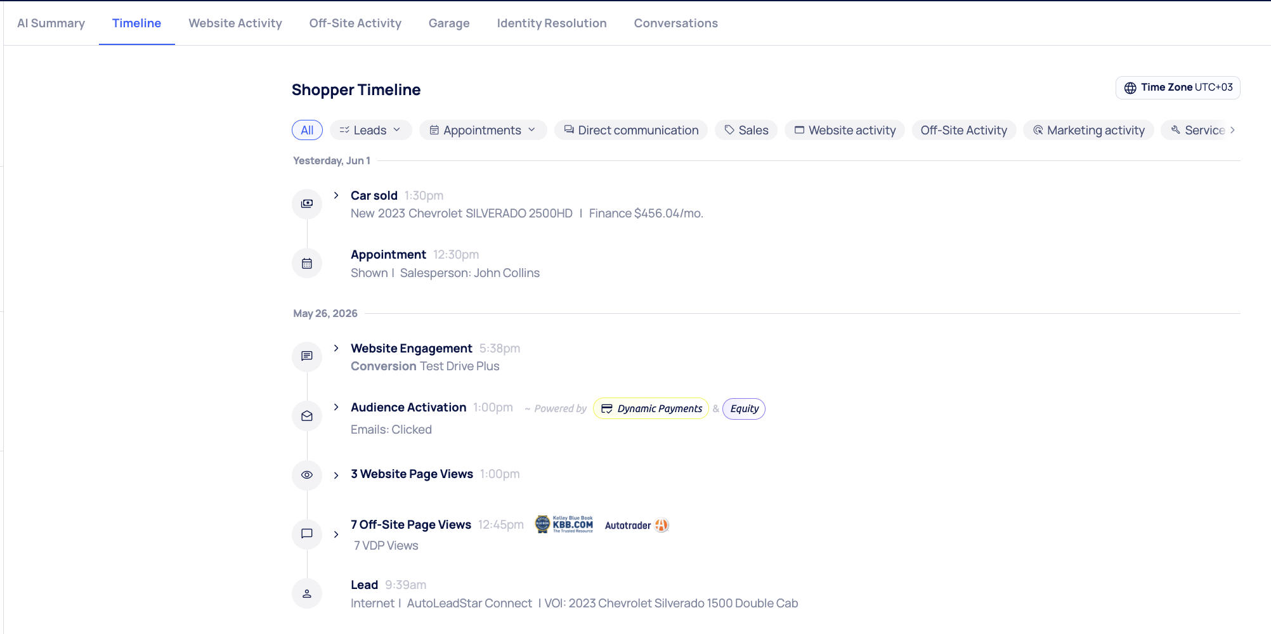Change the Time Zone UTC+03 setting
Viewport: 1271px width, 634px height.
[1178, 87]
